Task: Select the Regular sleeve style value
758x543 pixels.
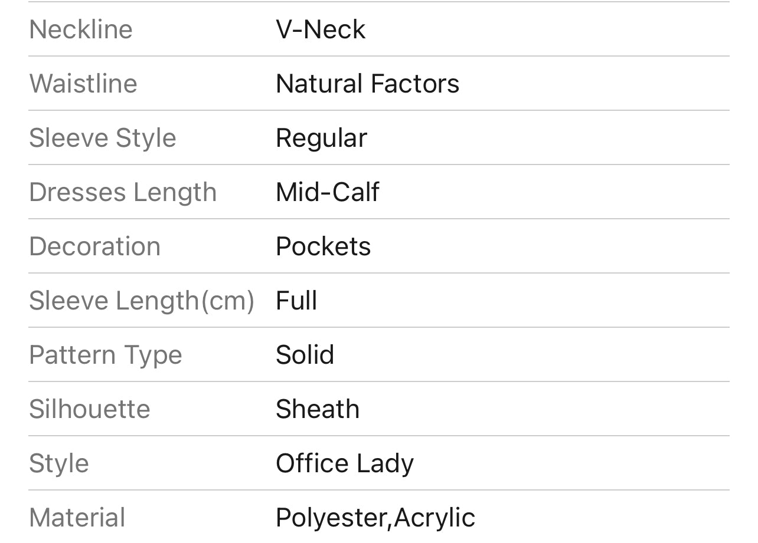Action: coord(321,138)
